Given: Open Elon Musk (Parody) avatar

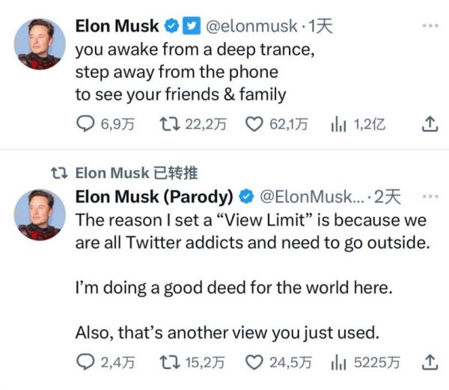Looking at the screenshot, I should click(39, 215).
